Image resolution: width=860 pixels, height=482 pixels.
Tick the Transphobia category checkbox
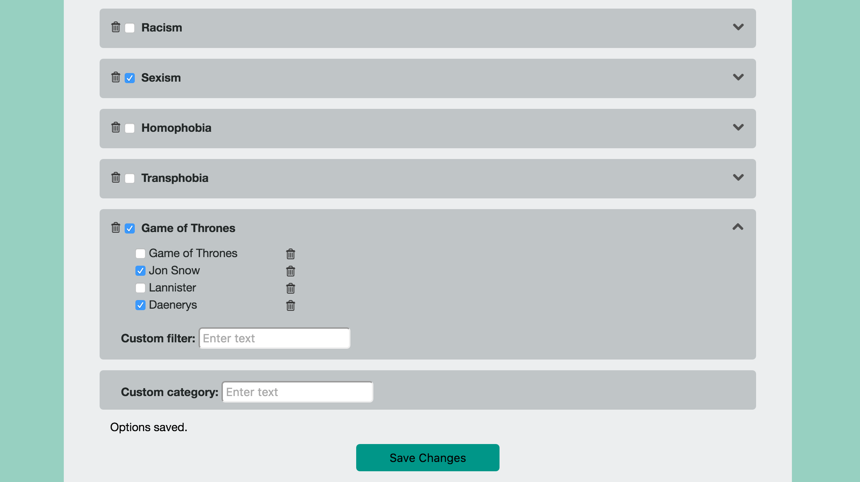[x=130, y=178]
